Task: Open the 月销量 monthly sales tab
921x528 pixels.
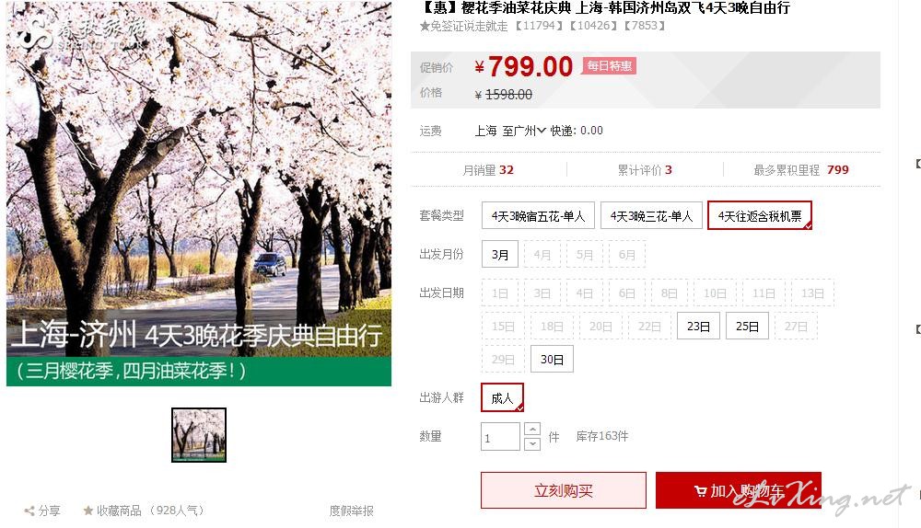Action: [x=488, y=170]
